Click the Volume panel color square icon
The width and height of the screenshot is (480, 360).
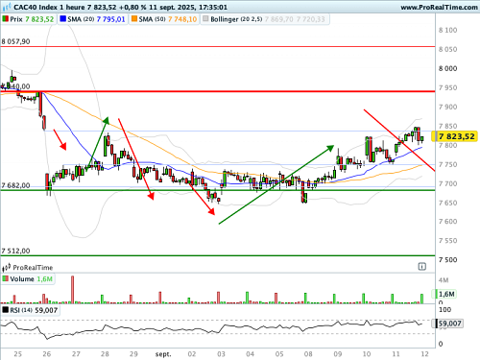tap(5, 278)
